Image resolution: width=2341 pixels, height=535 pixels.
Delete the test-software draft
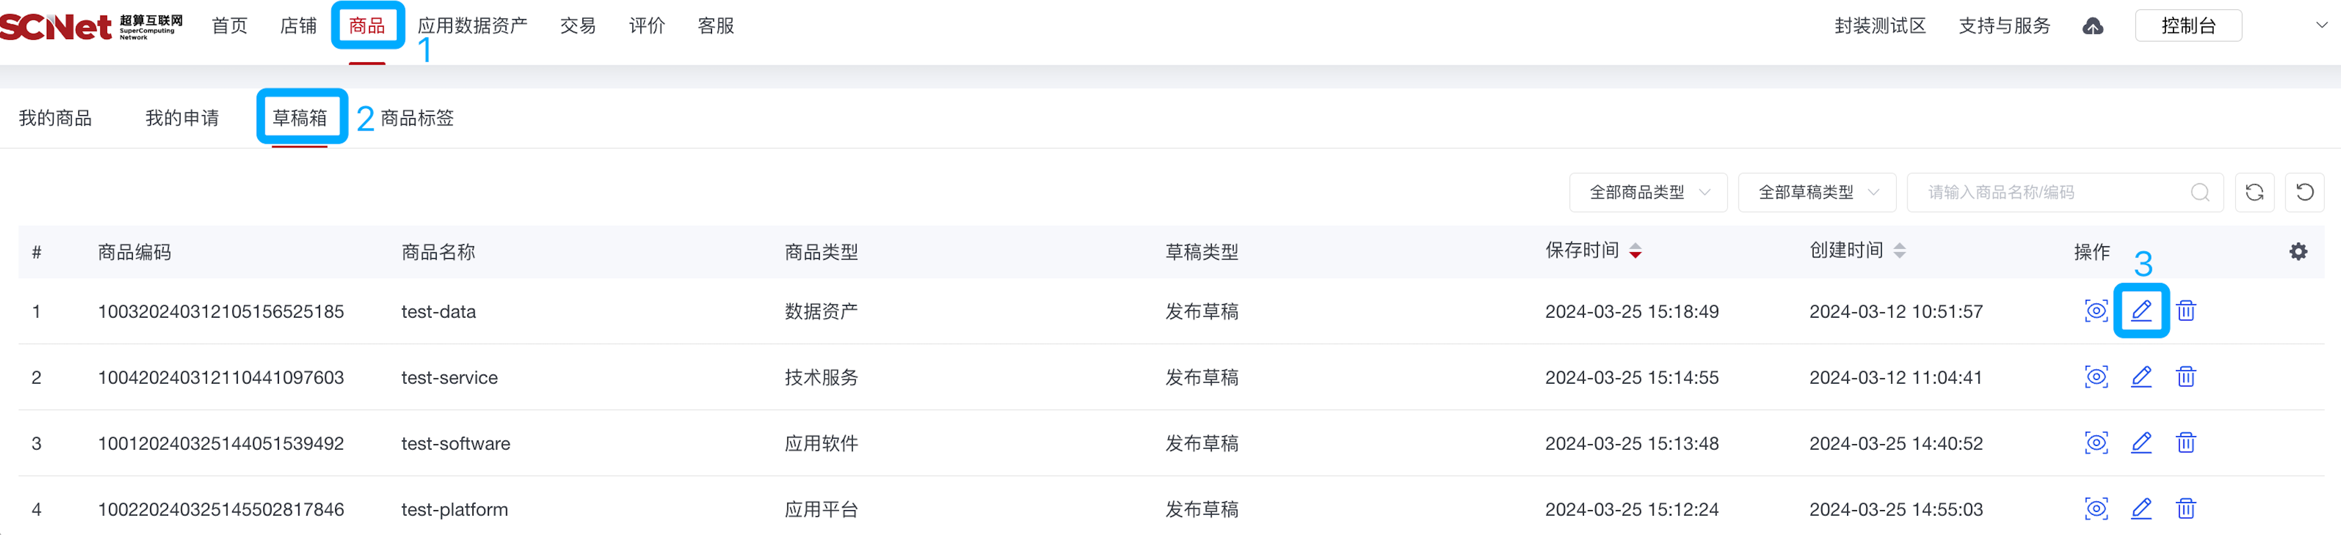[2187, 442]
